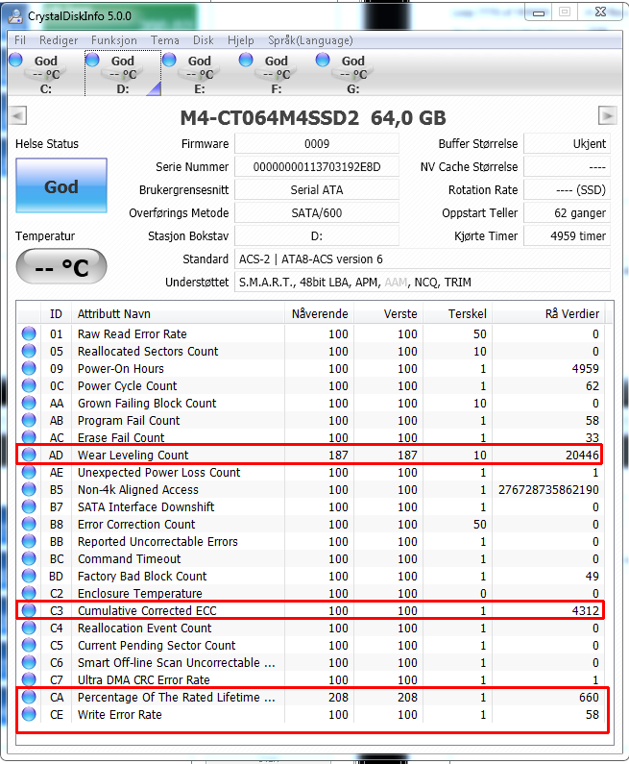Click status orb for Power-On Hours
This screenshot has width=629, height=764.
29,368
